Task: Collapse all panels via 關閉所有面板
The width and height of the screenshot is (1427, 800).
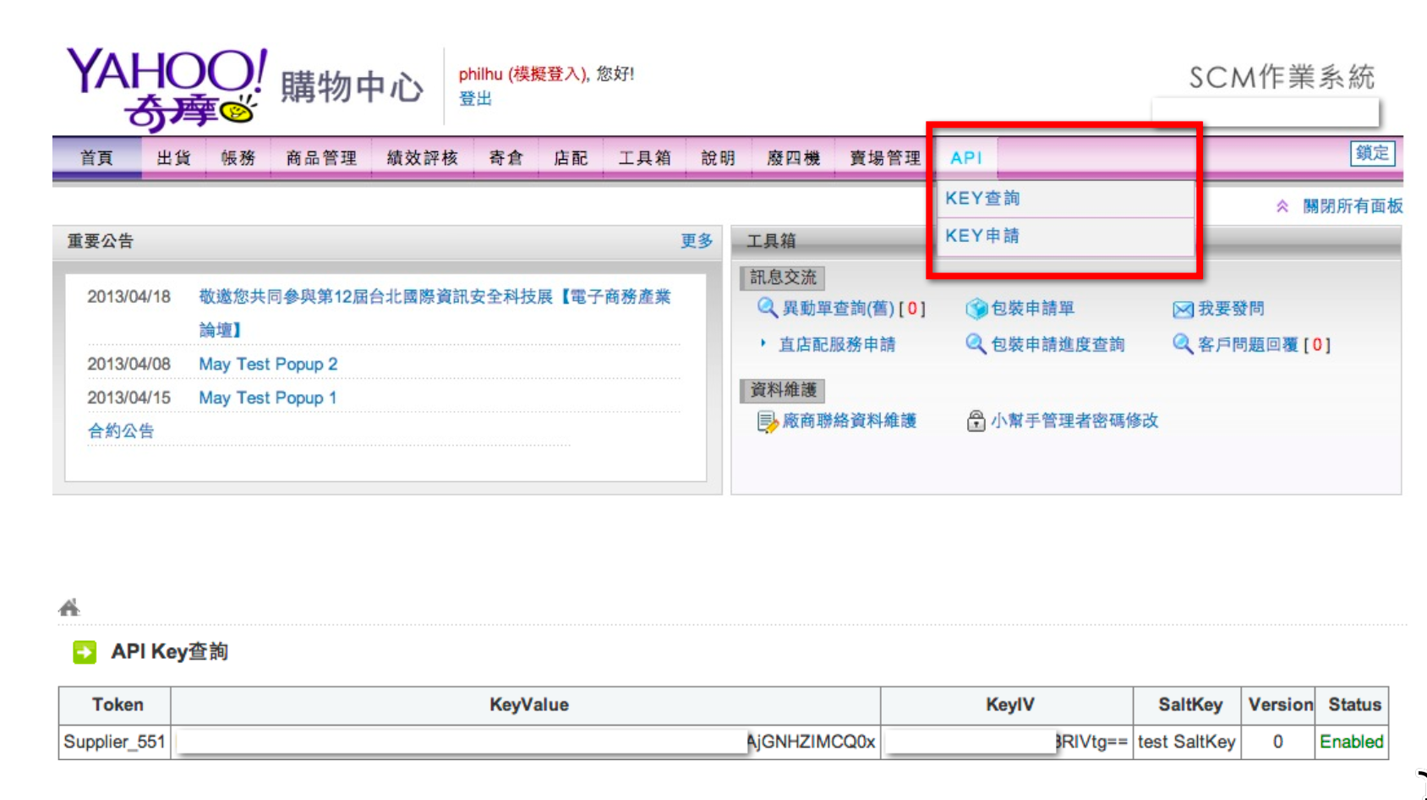Action: click(1352, 206)
